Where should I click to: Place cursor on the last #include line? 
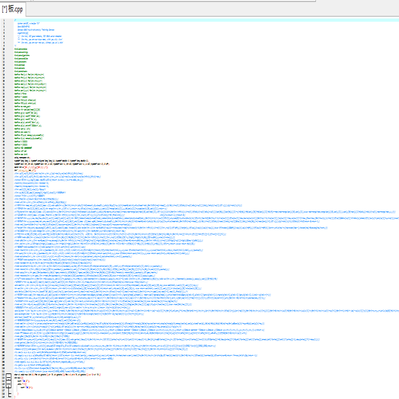21,72
